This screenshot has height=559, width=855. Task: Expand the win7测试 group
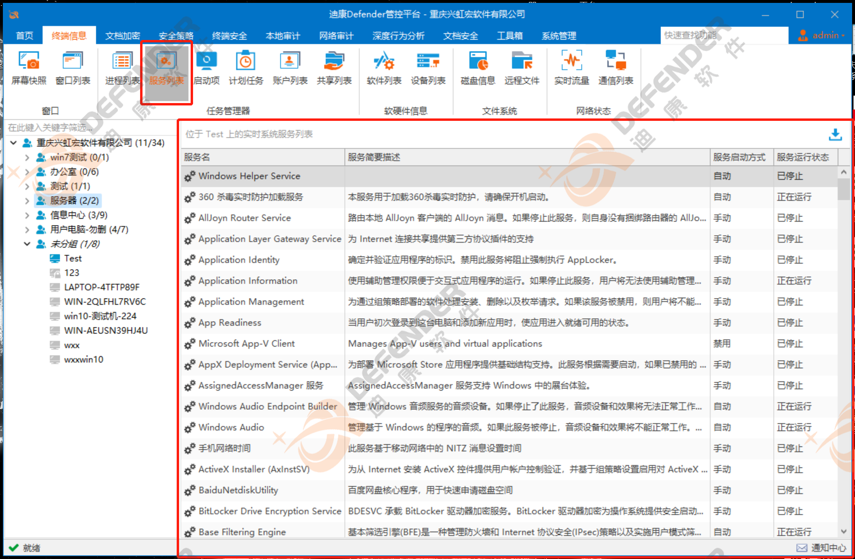point(27,157)
